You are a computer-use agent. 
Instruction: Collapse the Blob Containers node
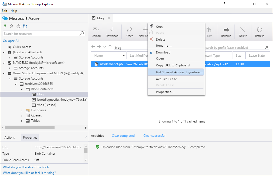(x=22, y=89)
